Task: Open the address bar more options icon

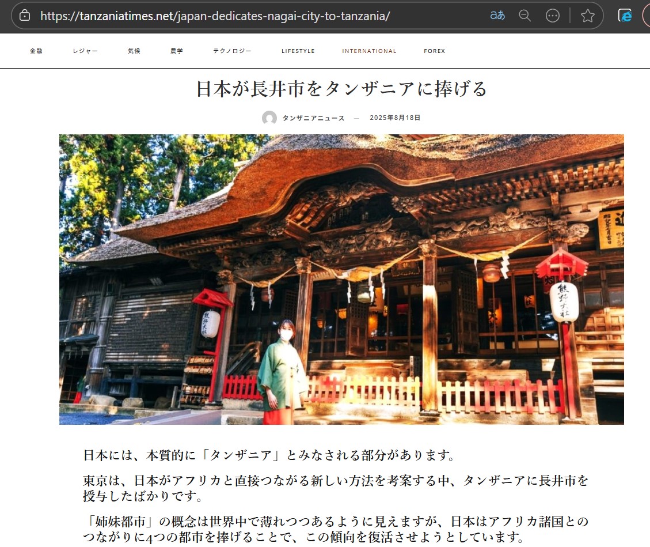Action: coord(553,16)
